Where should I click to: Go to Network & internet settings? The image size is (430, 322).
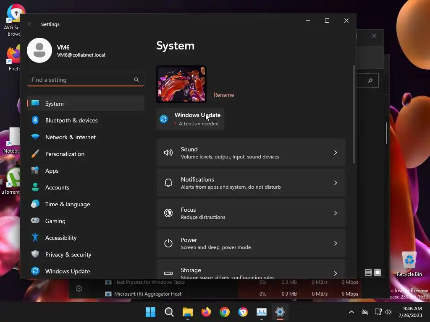point(86,137)
